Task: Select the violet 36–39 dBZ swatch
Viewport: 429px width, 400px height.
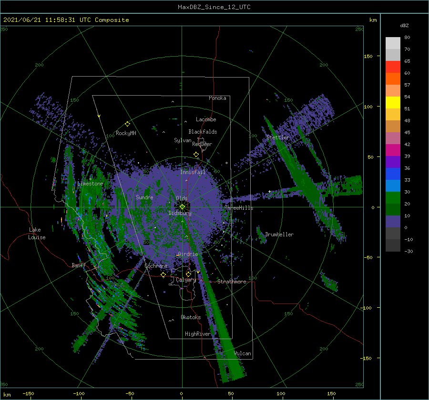Action: (x=393, y=162)
